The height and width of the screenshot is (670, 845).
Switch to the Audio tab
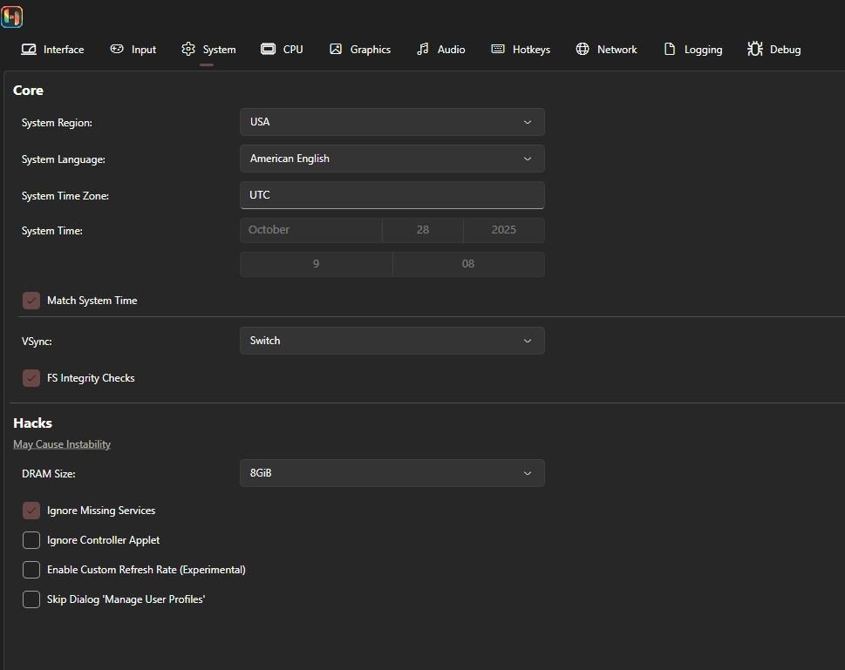pyautogui.click(x=441, y=50)
